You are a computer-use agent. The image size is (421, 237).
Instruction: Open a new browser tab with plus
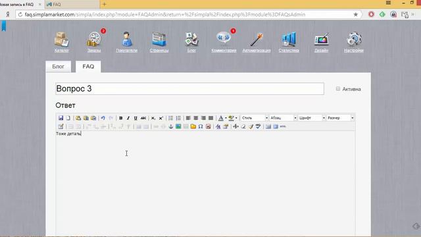pyautogui.click(x=105, y=5)
